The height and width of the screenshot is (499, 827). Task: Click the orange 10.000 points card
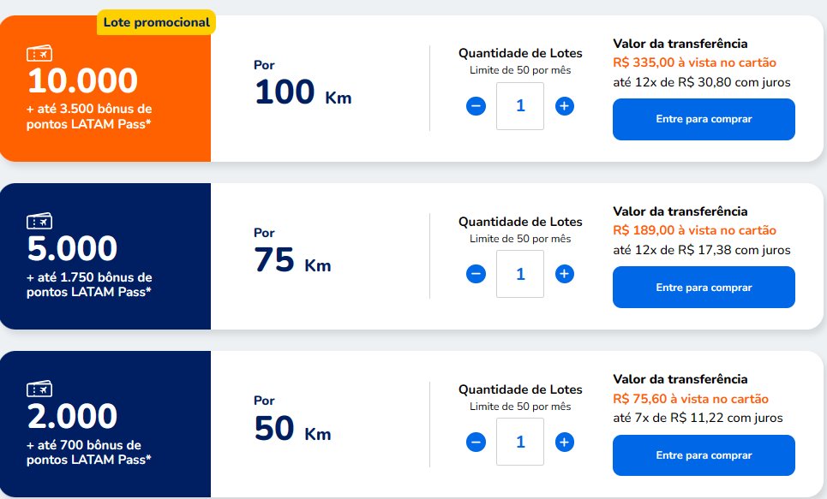105,88
